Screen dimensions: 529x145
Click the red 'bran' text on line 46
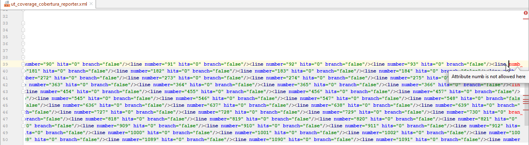pos(514,112)
